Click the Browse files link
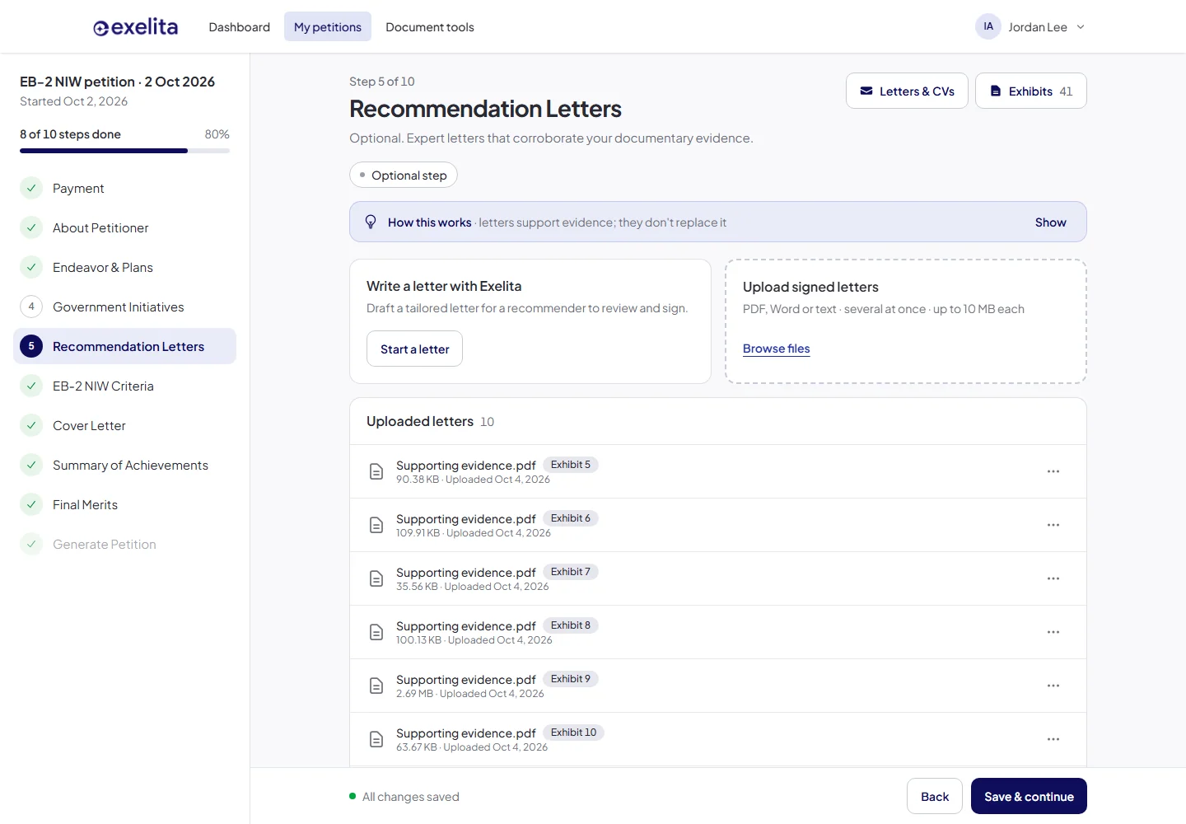 [x=777, y=349]
